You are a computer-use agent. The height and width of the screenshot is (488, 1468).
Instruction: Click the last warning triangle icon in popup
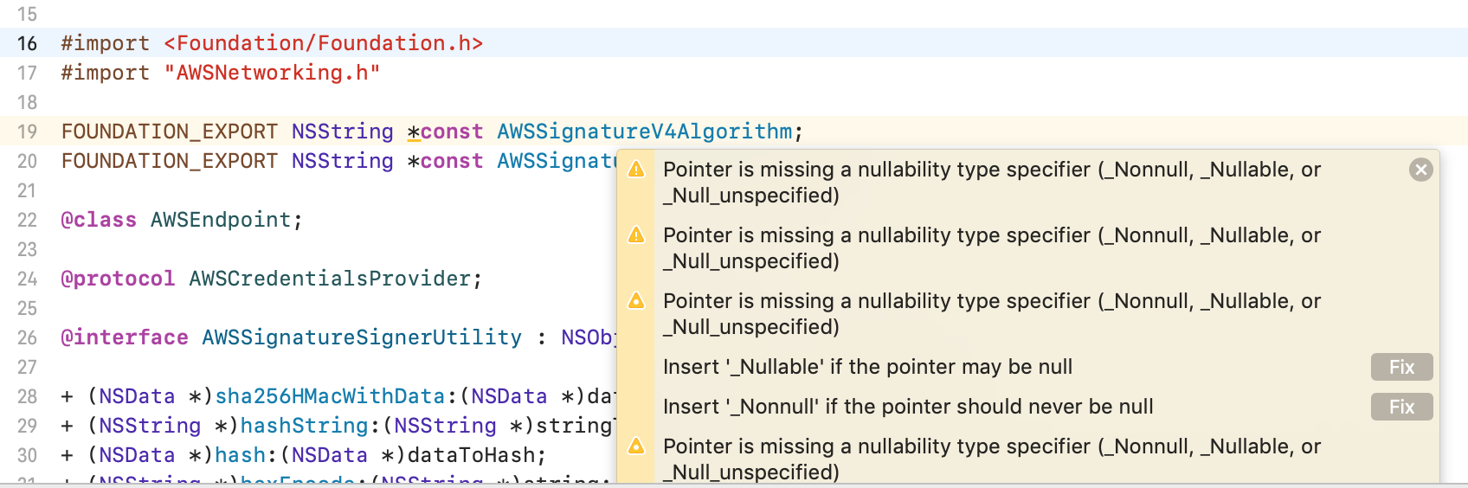636,446
